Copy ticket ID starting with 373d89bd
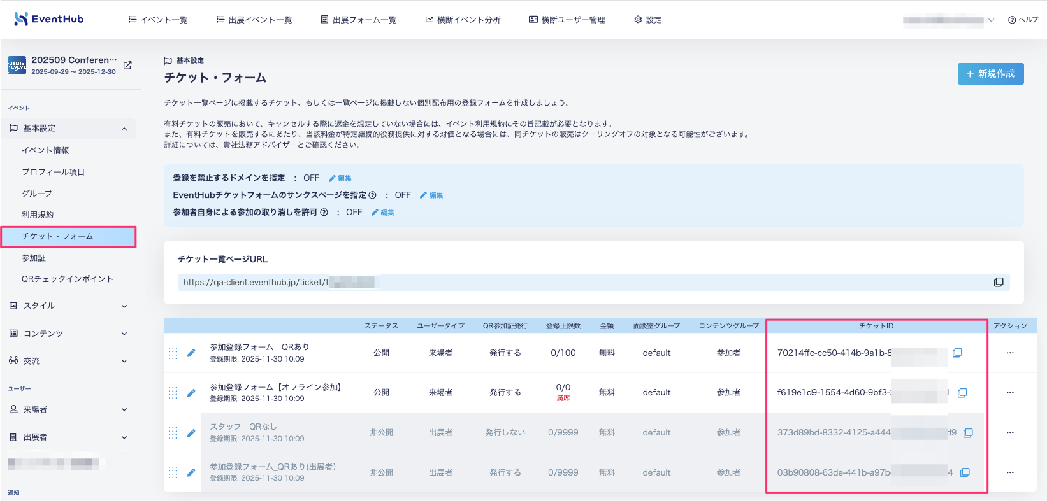Screen dimensions: 1047x501 coord(968,433)
